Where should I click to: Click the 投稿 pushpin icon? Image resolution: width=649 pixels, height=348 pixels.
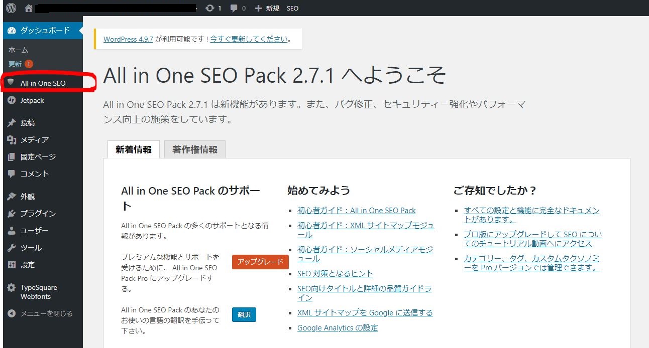(12, 123)
